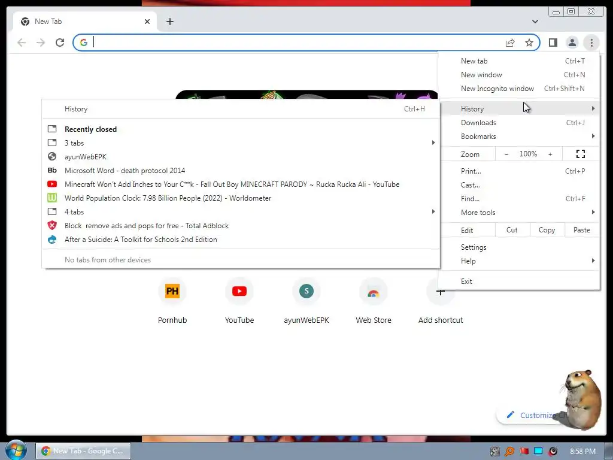Expand the Bookmarks submenu

tap(520, 136)
